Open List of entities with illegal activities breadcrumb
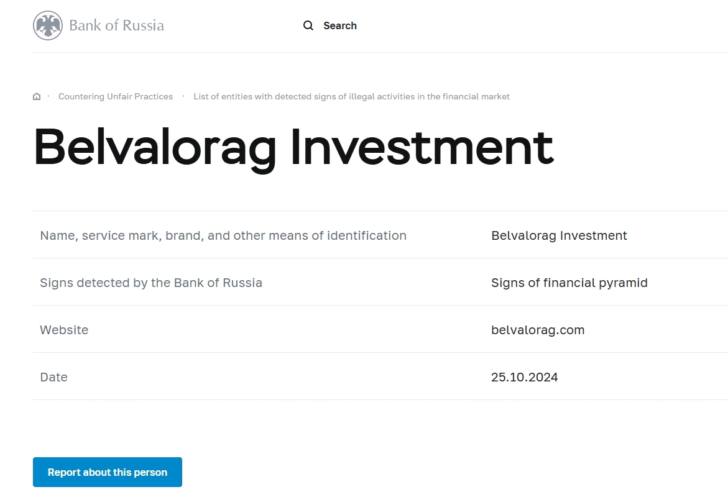 coord(351,96)
